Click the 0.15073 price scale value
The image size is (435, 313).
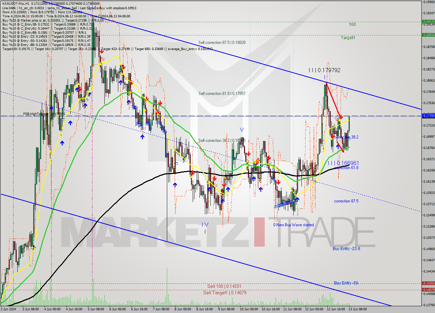[429, 237]
